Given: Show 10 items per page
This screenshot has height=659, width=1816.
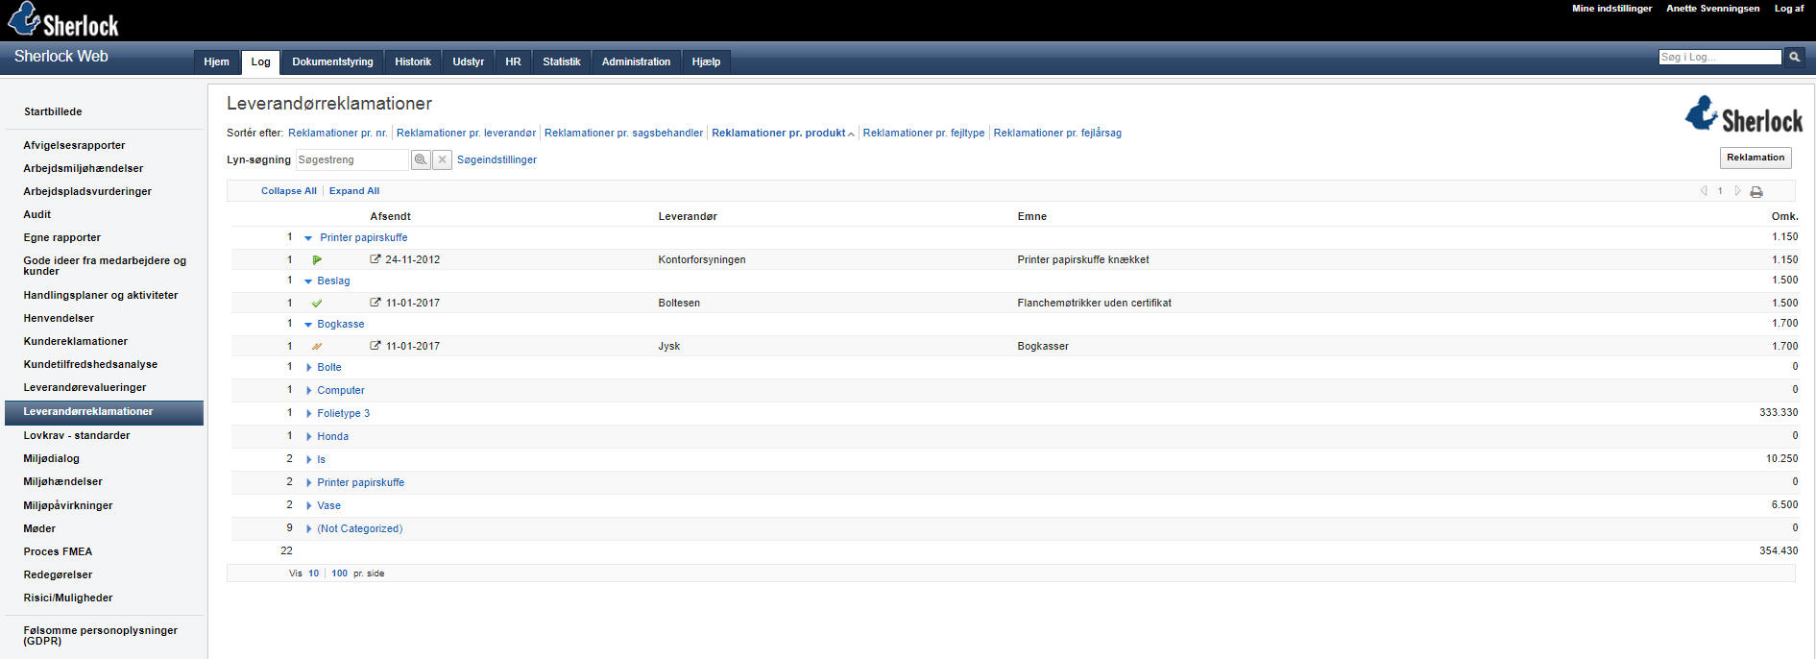Looking at the screenshot, I should pyautogui.click(x=313, y=574).
